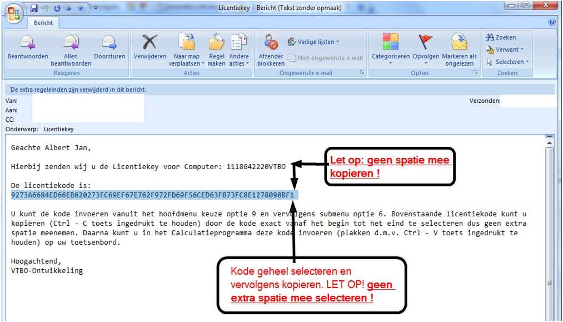This screenshot has height=322, width=563.
Task: Click the message vertical scrollbar
Action: tap(549, 222)
